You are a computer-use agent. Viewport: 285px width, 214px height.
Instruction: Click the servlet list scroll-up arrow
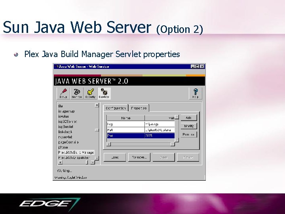(x=97, y=105)
